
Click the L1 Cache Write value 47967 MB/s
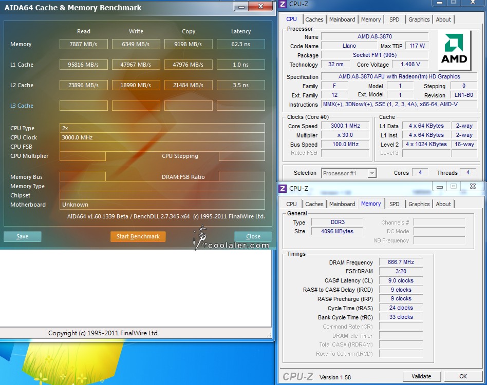point(136,65)
